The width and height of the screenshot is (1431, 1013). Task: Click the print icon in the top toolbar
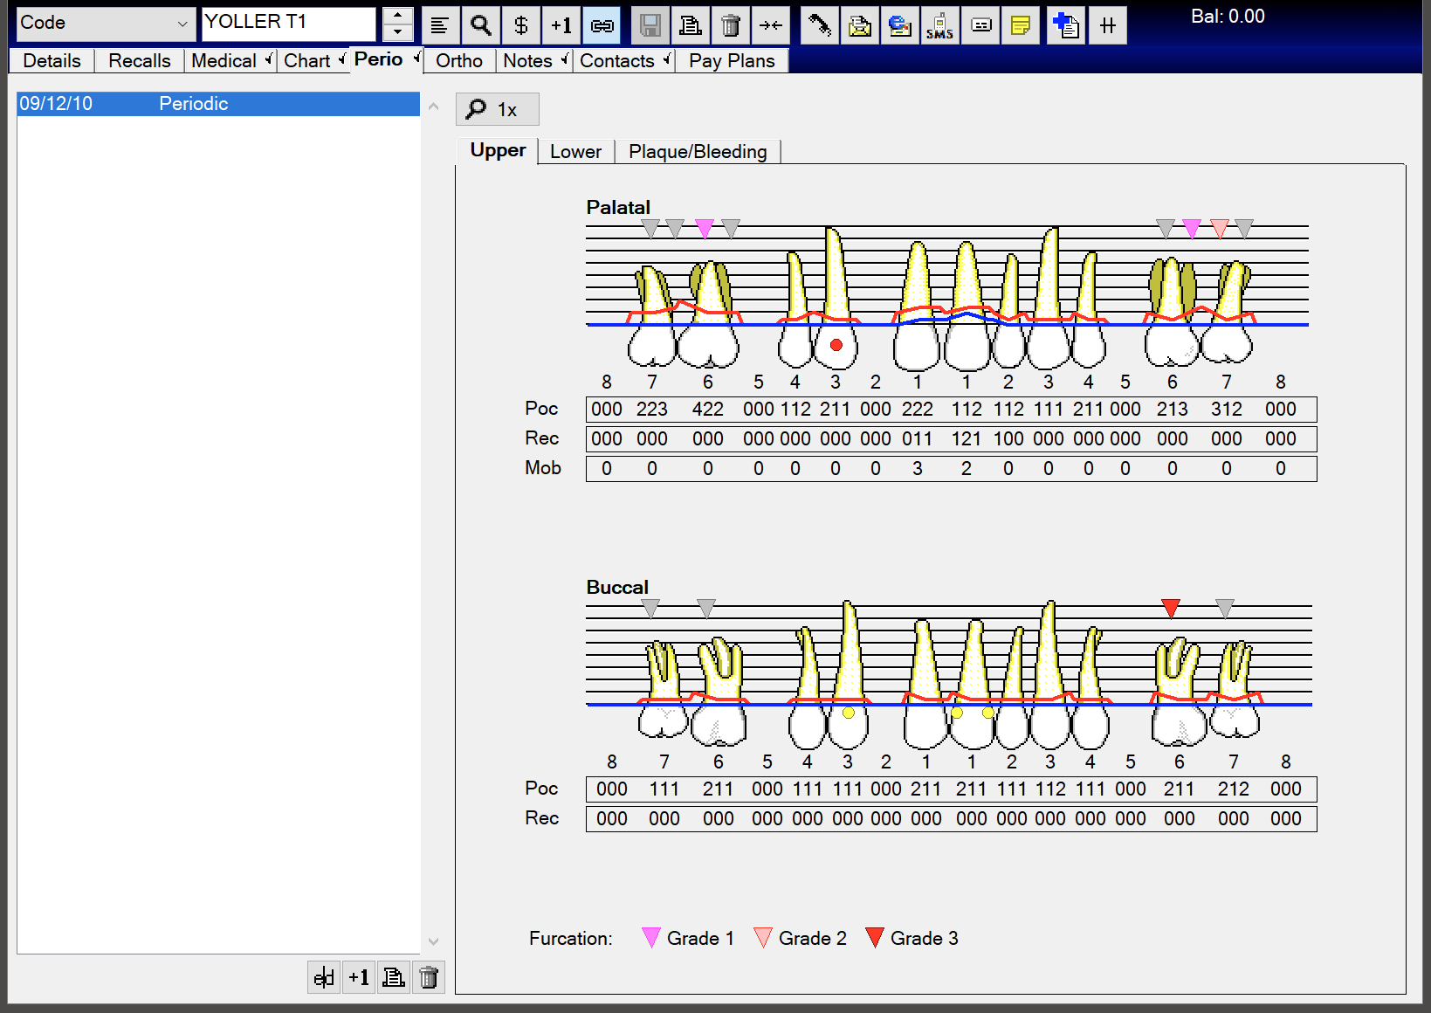[691, 24]
